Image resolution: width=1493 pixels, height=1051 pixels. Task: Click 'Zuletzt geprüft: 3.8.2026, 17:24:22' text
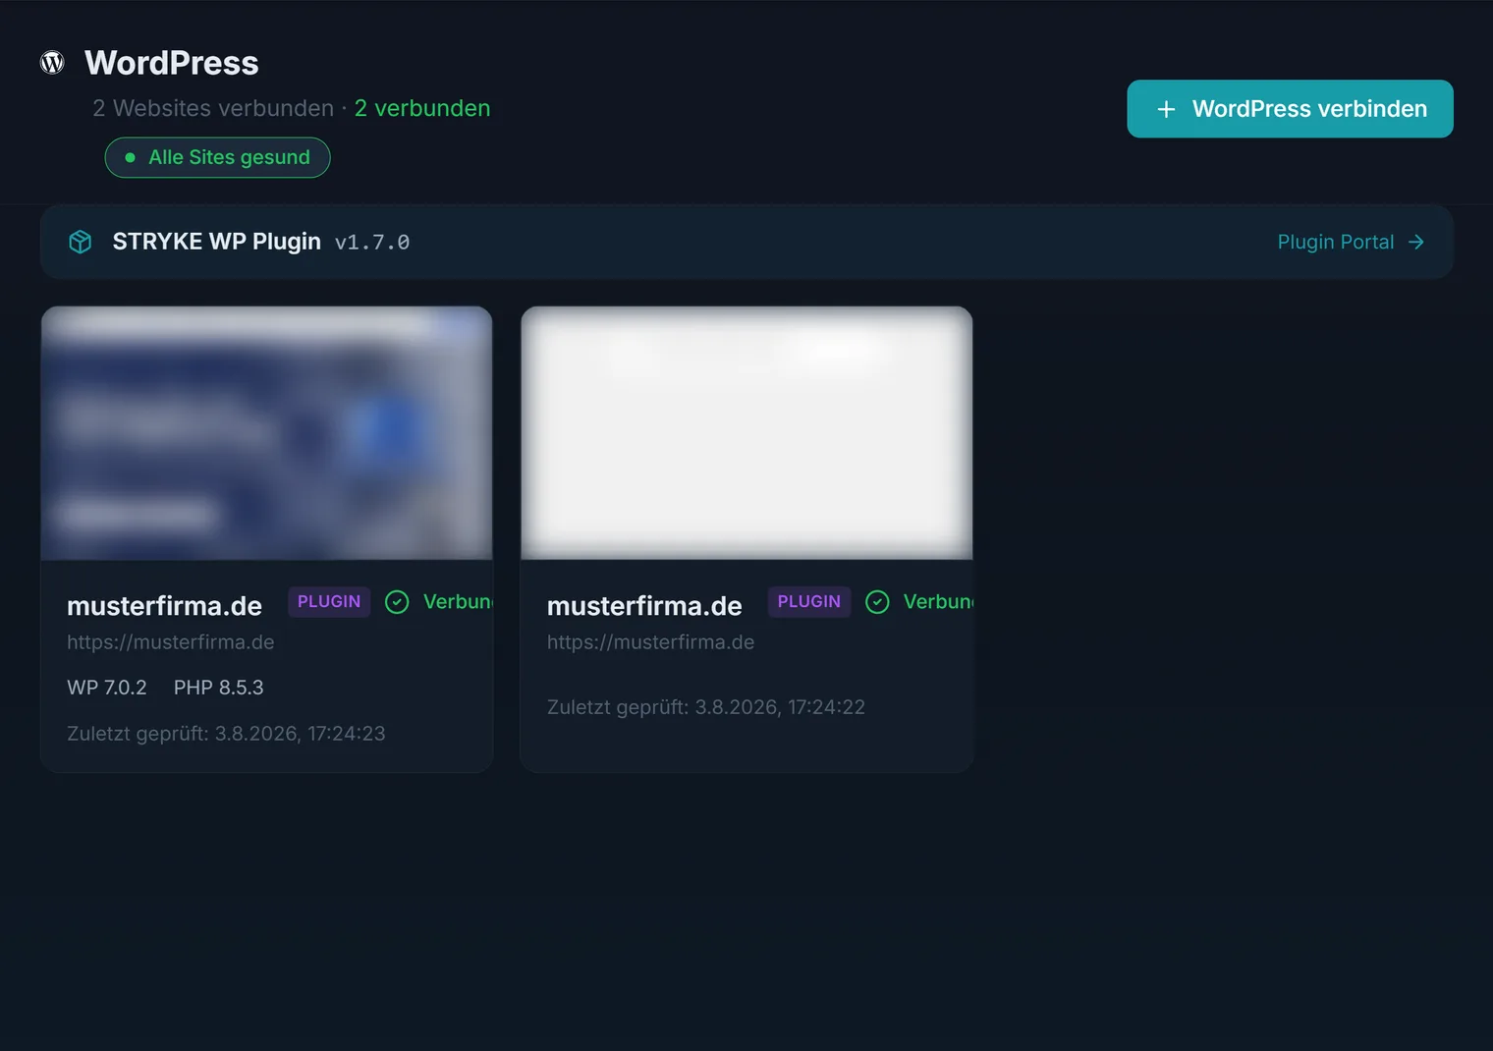[x=706, y=707]
